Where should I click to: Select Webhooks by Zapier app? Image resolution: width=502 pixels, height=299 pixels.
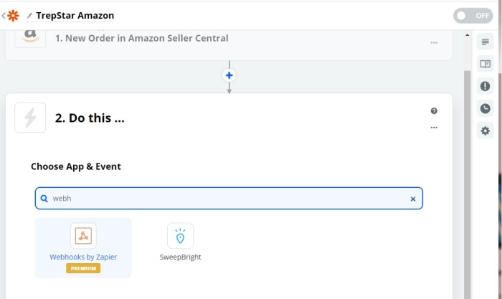click(83, 248)
